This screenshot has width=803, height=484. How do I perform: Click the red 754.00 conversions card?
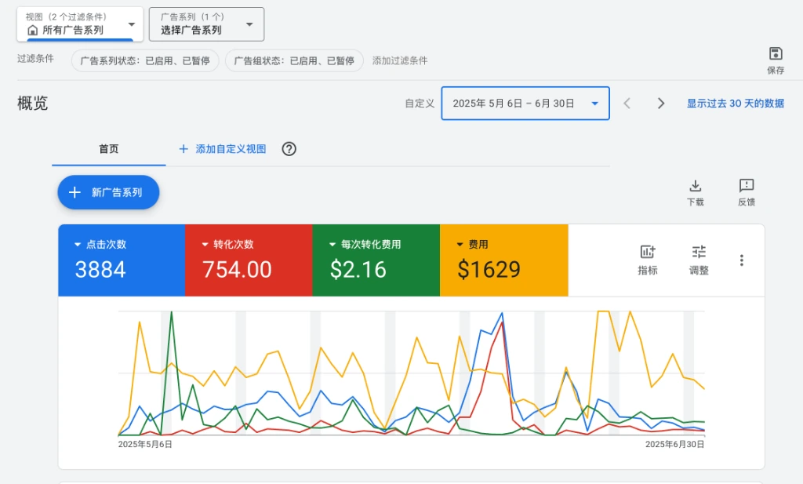(x=249, y=260)
